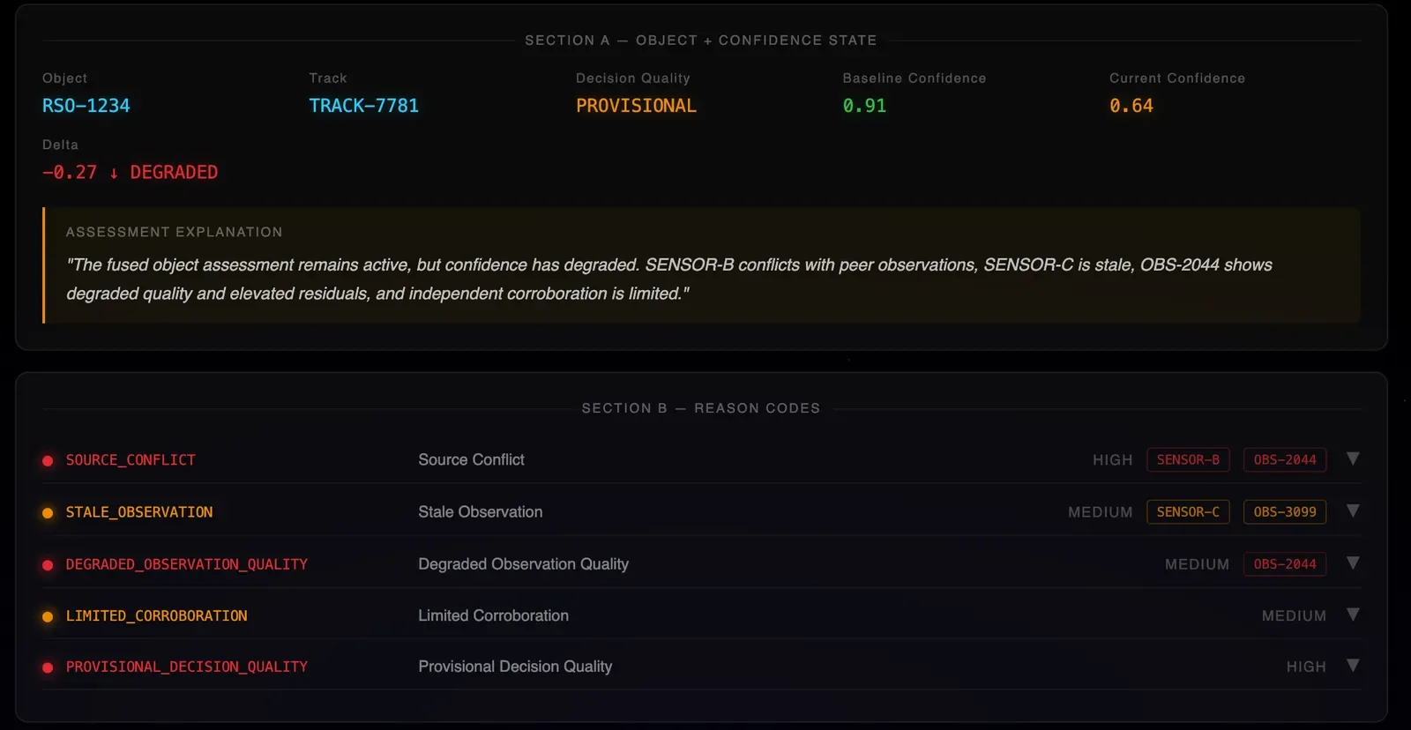The image size is (1411, 730).
Task: Open SENSOR-B tag in Source Conflict row
Action: [x=1188, y=460]
